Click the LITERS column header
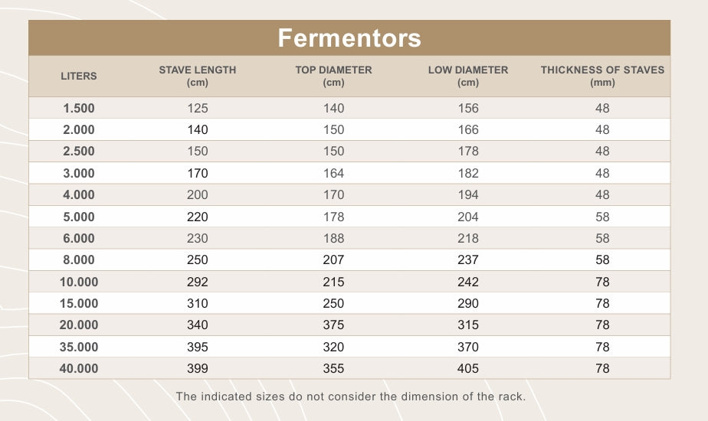 [79, 76]
